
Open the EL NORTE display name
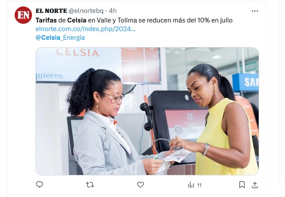51,11
